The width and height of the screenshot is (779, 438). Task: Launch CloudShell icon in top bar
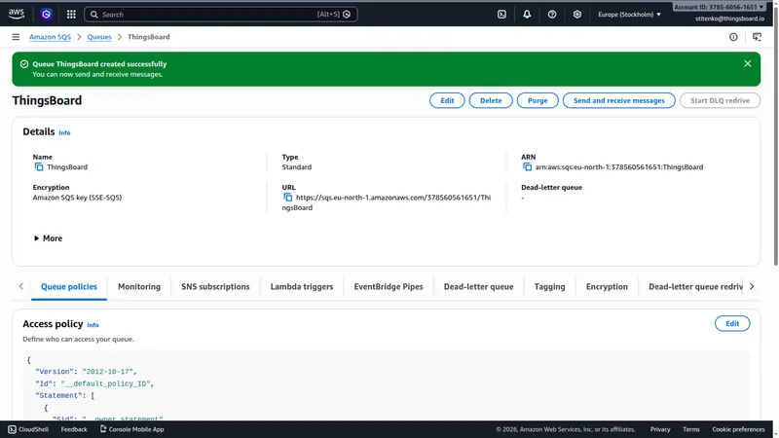[x=501, y=15]
